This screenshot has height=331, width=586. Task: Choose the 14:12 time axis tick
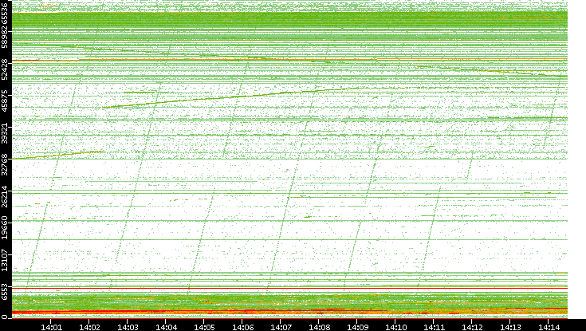[x=472, y=325]
